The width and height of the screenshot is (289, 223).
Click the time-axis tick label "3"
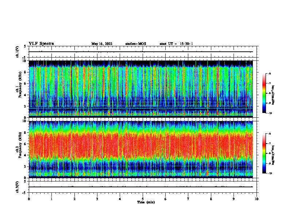click(x=97, y=199)
